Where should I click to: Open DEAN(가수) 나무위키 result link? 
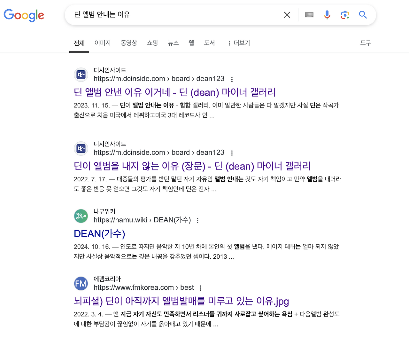pyautogui.click(x=99, y=234)
